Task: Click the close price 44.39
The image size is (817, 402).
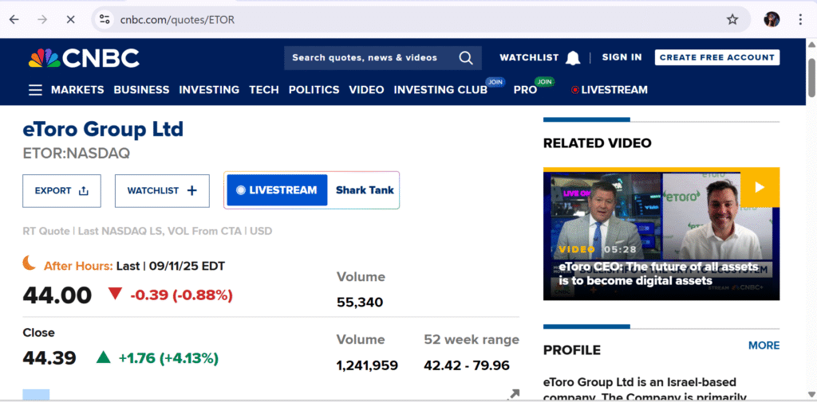Action: (x=49, y=357)
